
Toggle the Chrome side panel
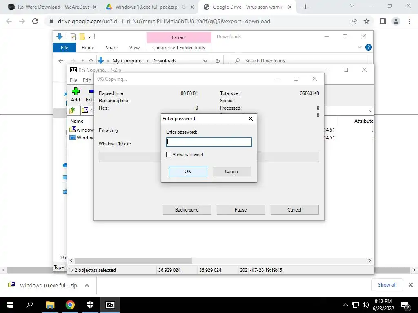pyautogui.click(x=383, y=21)
